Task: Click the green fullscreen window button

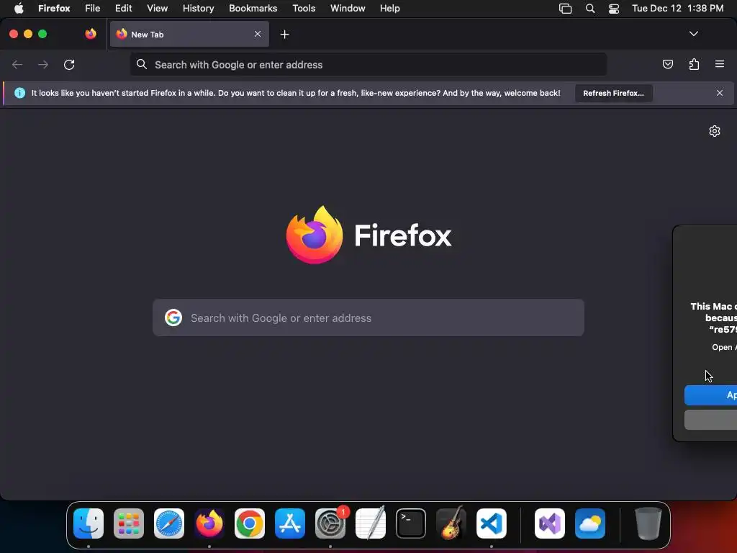Action: (42, 34)
